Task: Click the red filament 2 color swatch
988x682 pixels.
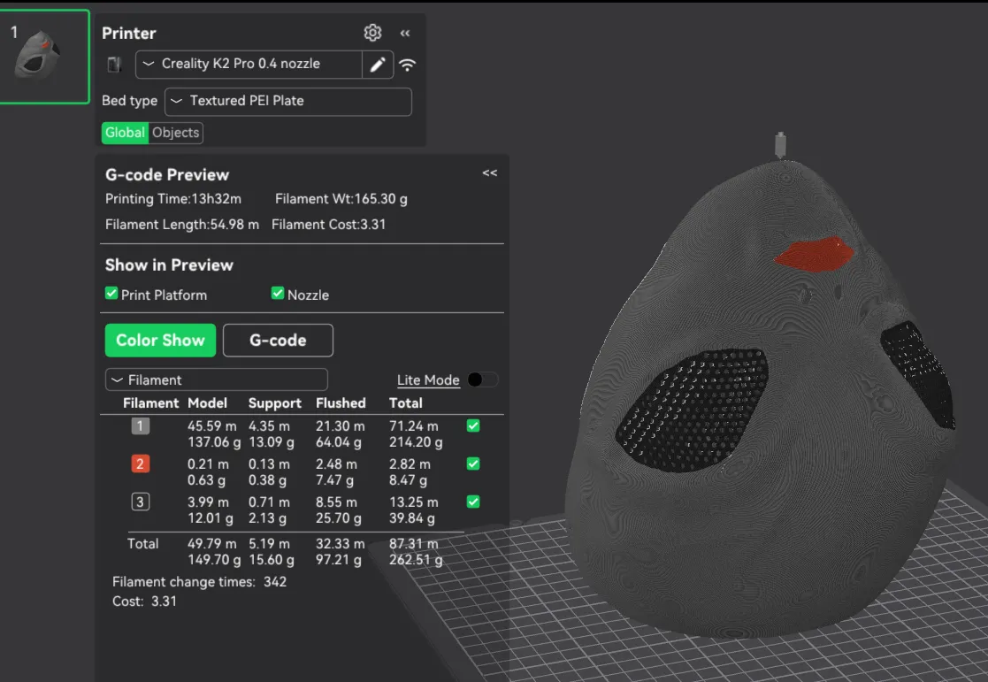Action: 140,464
